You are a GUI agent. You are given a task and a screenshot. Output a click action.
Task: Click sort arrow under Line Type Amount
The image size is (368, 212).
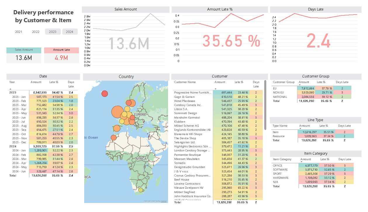(300, 128)
